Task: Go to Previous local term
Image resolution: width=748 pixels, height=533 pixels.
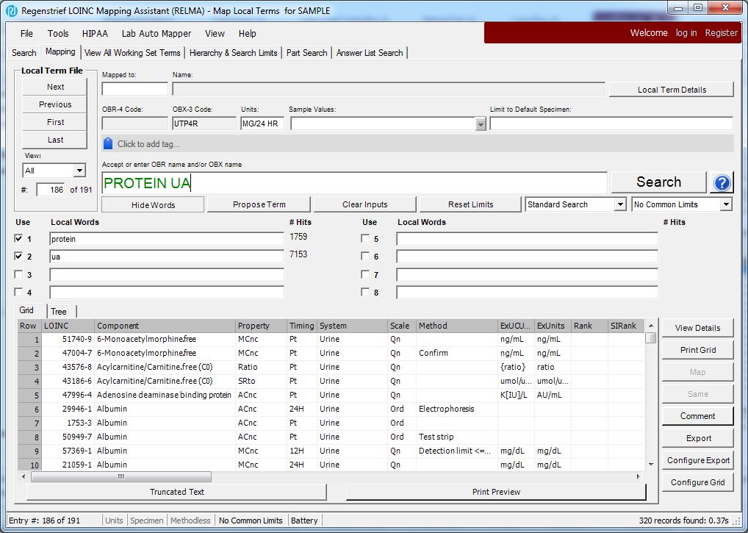Action: click(55, 104)
